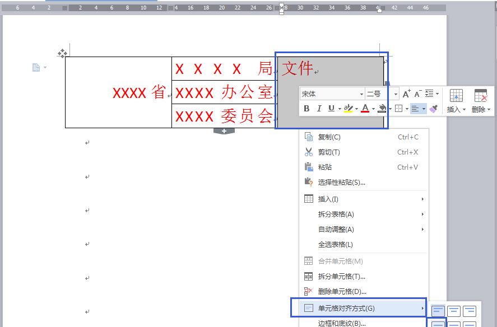Click the line spacing icon
The image size is (497, 327).
pyautogui.click(x=429, y=94)
